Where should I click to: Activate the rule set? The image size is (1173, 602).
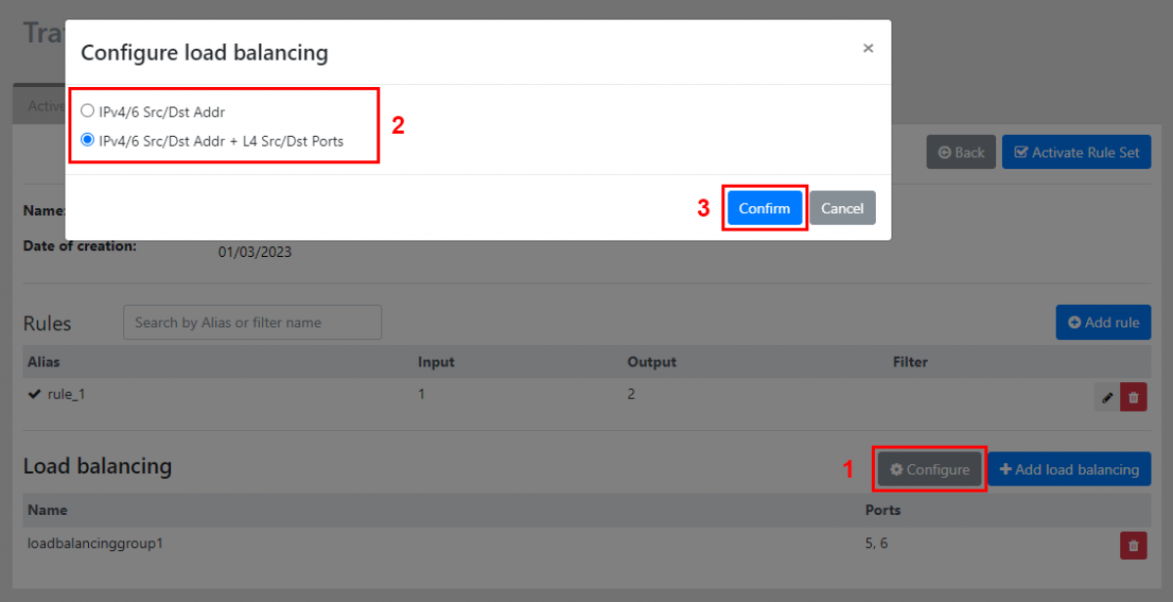[1076, 152]
